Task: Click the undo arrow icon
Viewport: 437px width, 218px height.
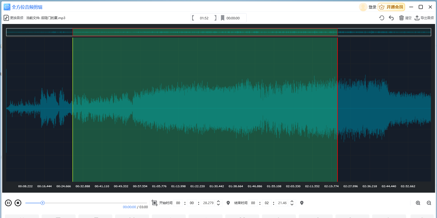Action: point(391,18)
